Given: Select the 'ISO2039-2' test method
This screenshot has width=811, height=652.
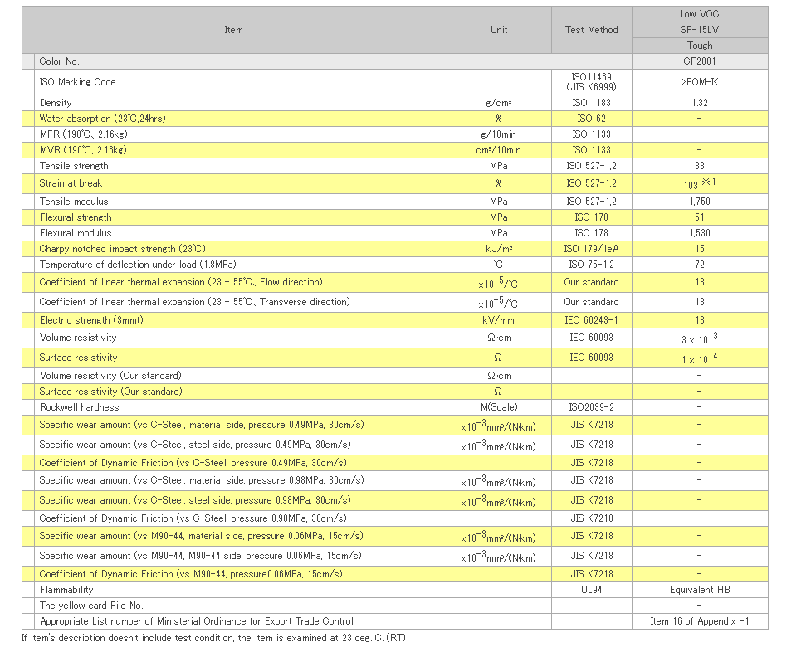Looking at the screenshot, I should click(592, 407).
